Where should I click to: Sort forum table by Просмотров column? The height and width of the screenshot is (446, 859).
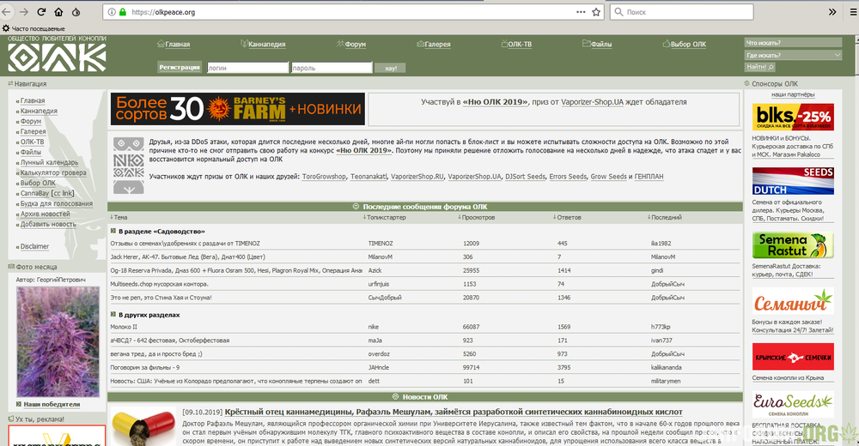[477, 217]
